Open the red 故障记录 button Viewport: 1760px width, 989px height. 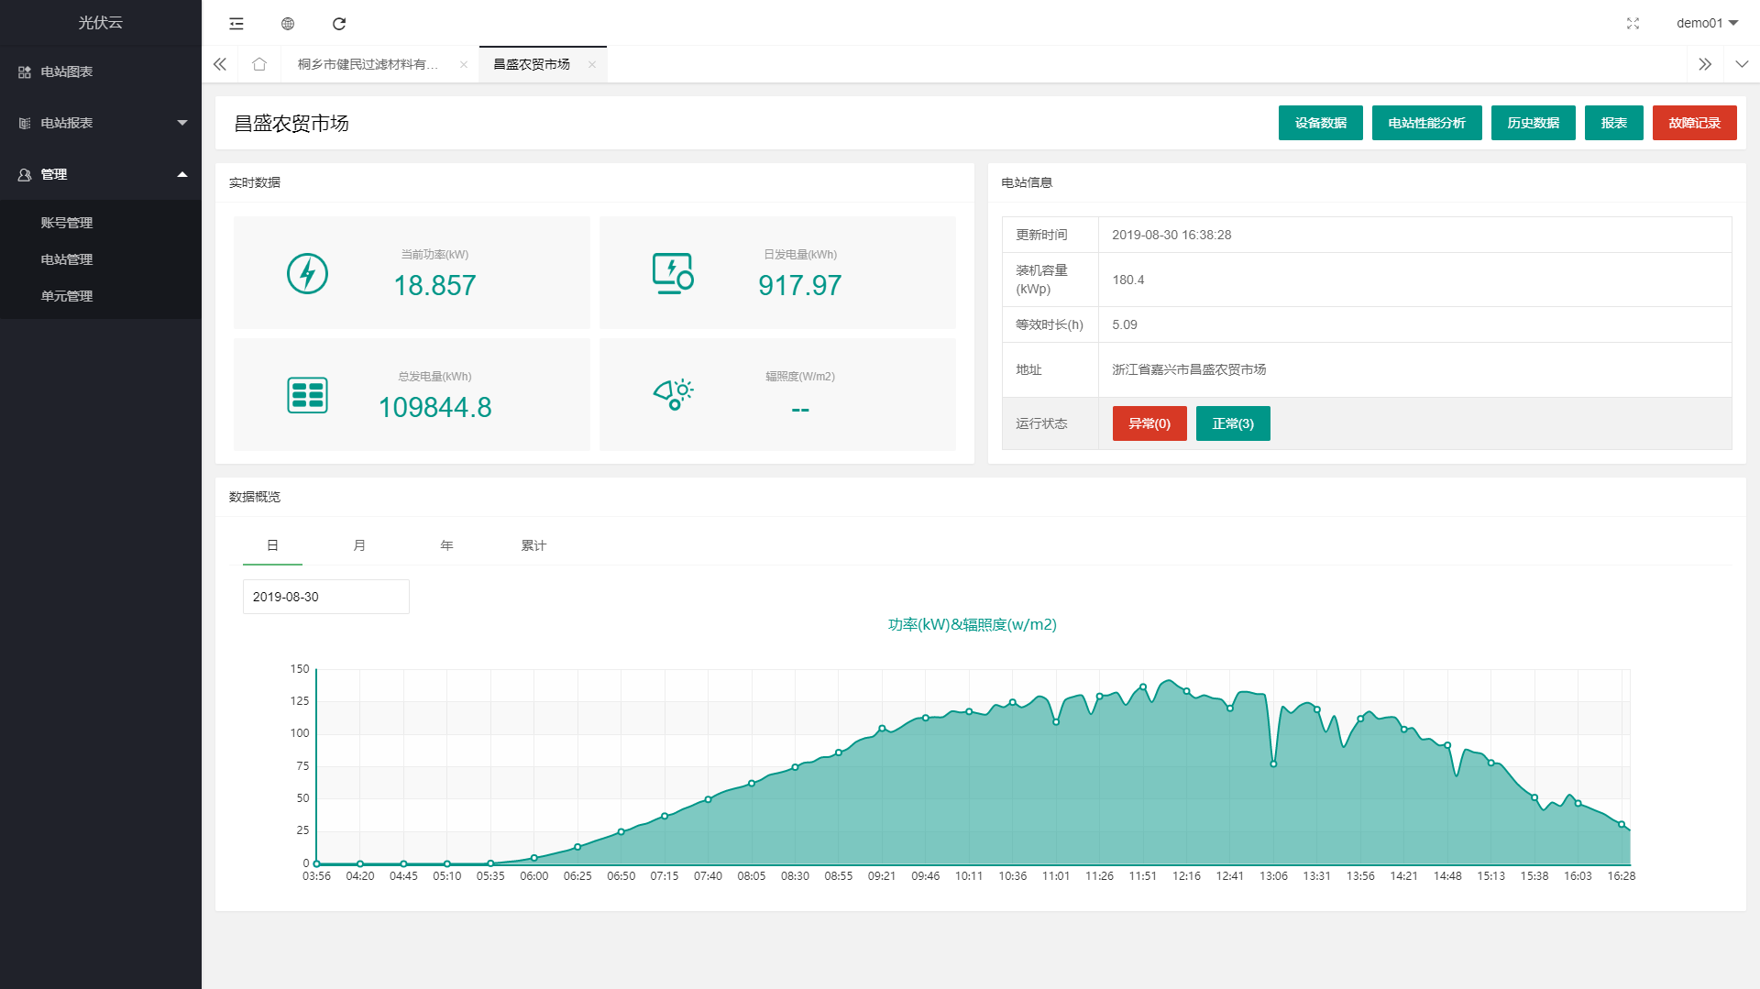pyautogui.click(x=1694, y=123)
